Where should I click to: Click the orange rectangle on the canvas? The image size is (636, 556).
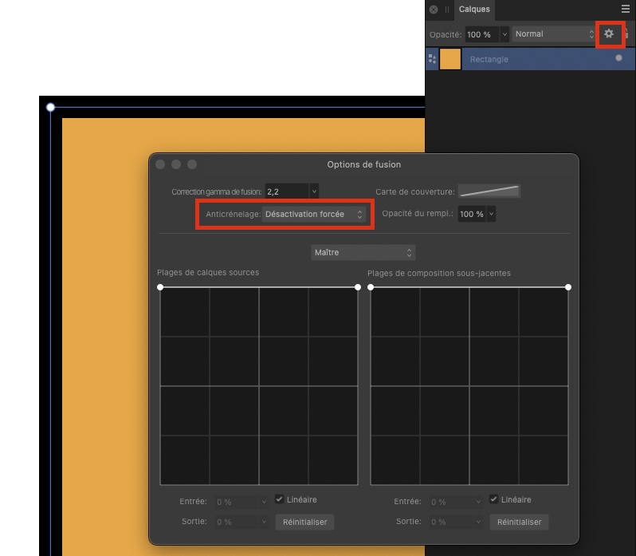tap(105, 325)
